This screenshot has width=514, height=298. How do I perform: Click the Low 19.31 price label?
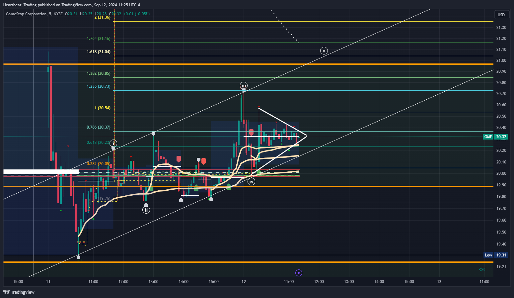pos(495,255)
